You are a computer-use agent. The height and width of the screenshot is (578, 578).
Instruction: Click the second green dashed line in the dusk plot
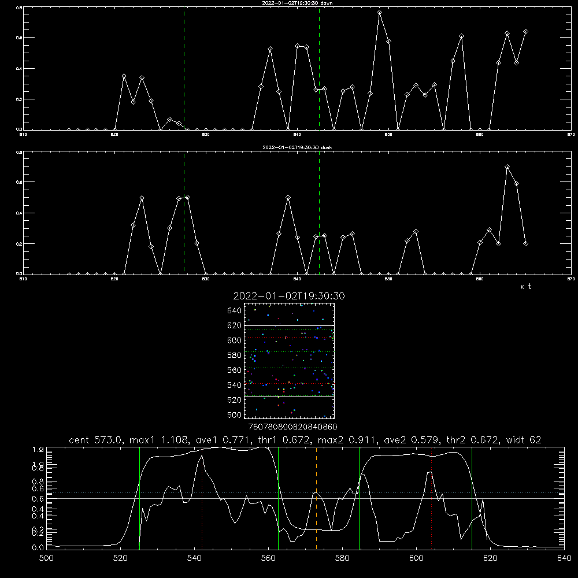pos(319,213)
